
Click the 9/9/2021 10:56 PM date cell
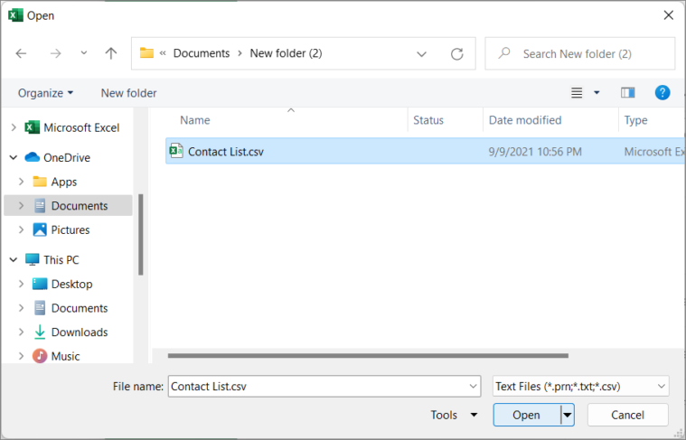point(535,152)
